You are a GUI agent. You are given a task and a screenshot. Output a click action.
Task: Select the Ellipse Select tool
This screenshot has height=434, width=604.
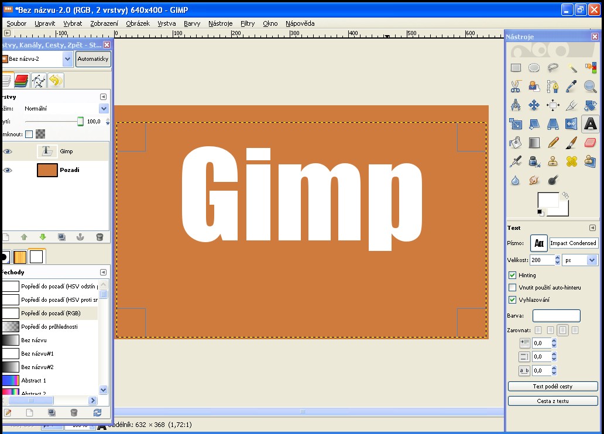(534, 68)
